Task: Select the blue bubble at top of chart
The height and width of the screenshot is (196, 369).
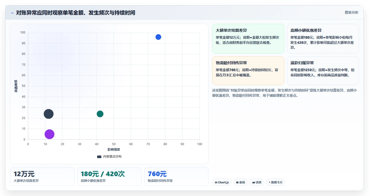Action: point(158,37)
